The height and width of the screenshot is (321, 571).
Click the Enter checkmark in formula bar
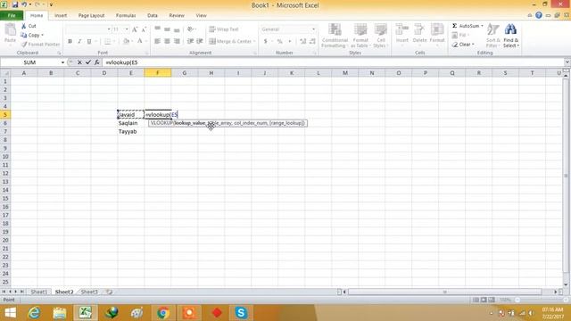point(87,62)
